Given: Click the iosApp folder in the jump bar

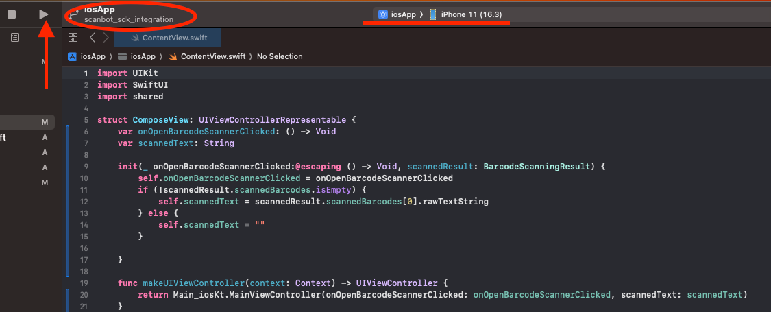Looking at the screenshot, I should (x=143, y=57).
